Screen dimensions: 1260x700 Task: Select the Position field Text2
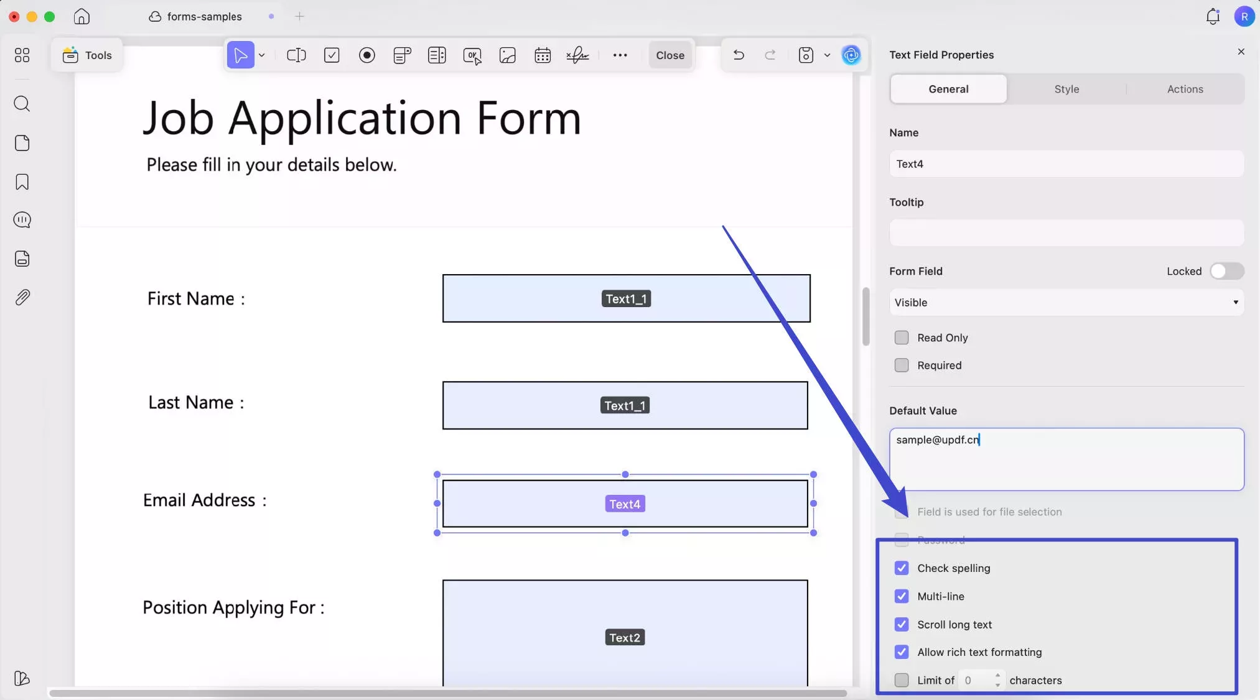(x=625, y=633)
